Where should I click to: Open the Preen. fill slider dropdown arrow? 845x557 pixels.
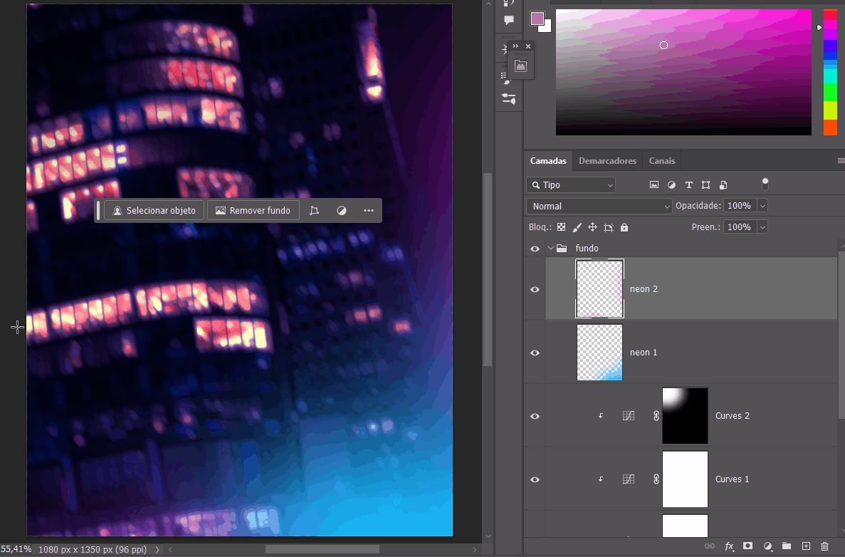pos(762,227)
